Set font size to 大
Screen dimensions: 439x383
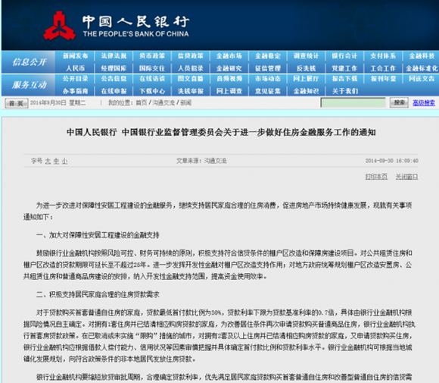tap(48, 161)
